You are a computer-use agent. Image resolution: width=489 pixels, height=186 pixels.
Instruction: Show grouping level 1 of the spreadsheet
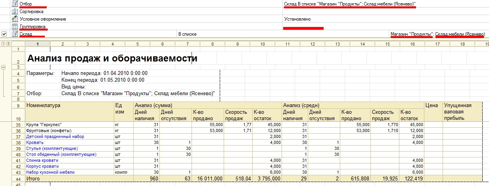(x=3, y=44)
